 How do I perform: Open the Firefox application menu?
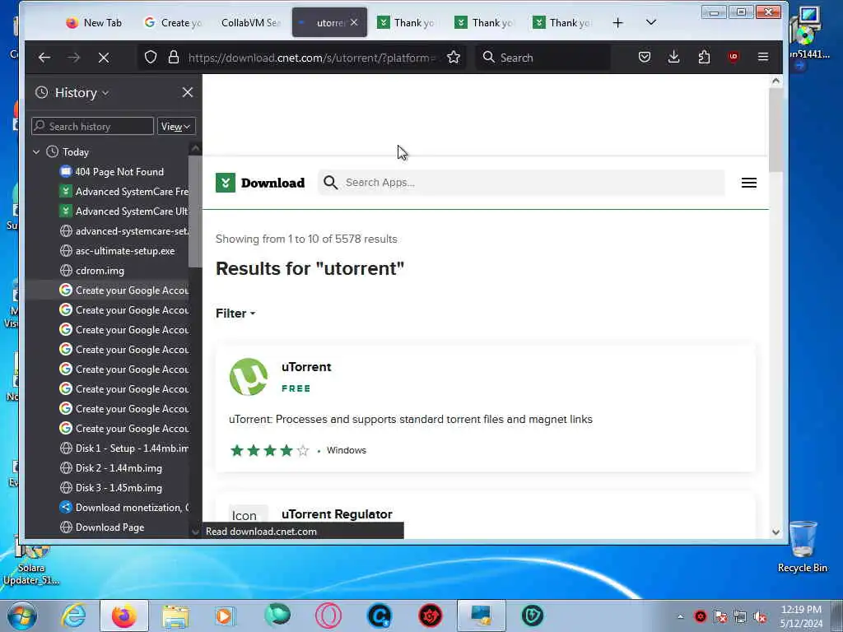[x=763, y=57]
